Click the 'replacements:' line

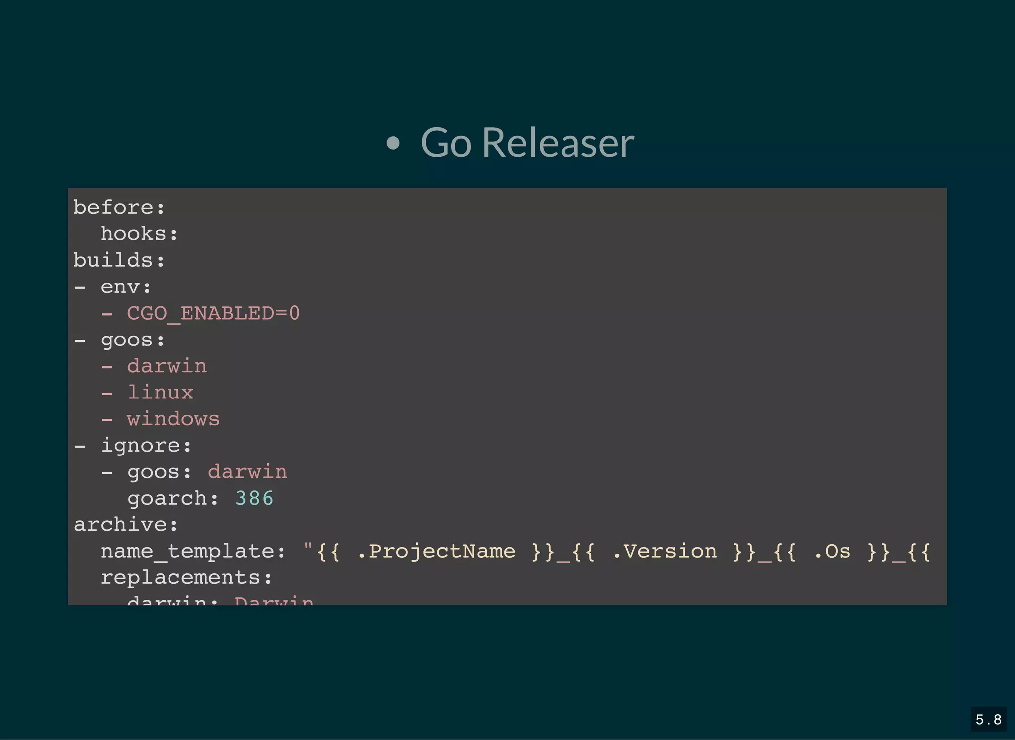(186, 577)
